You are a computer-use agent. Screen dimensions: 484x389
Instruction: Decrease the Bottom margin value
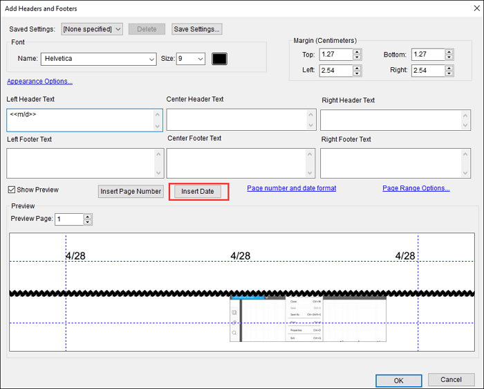tap(449, 57)
